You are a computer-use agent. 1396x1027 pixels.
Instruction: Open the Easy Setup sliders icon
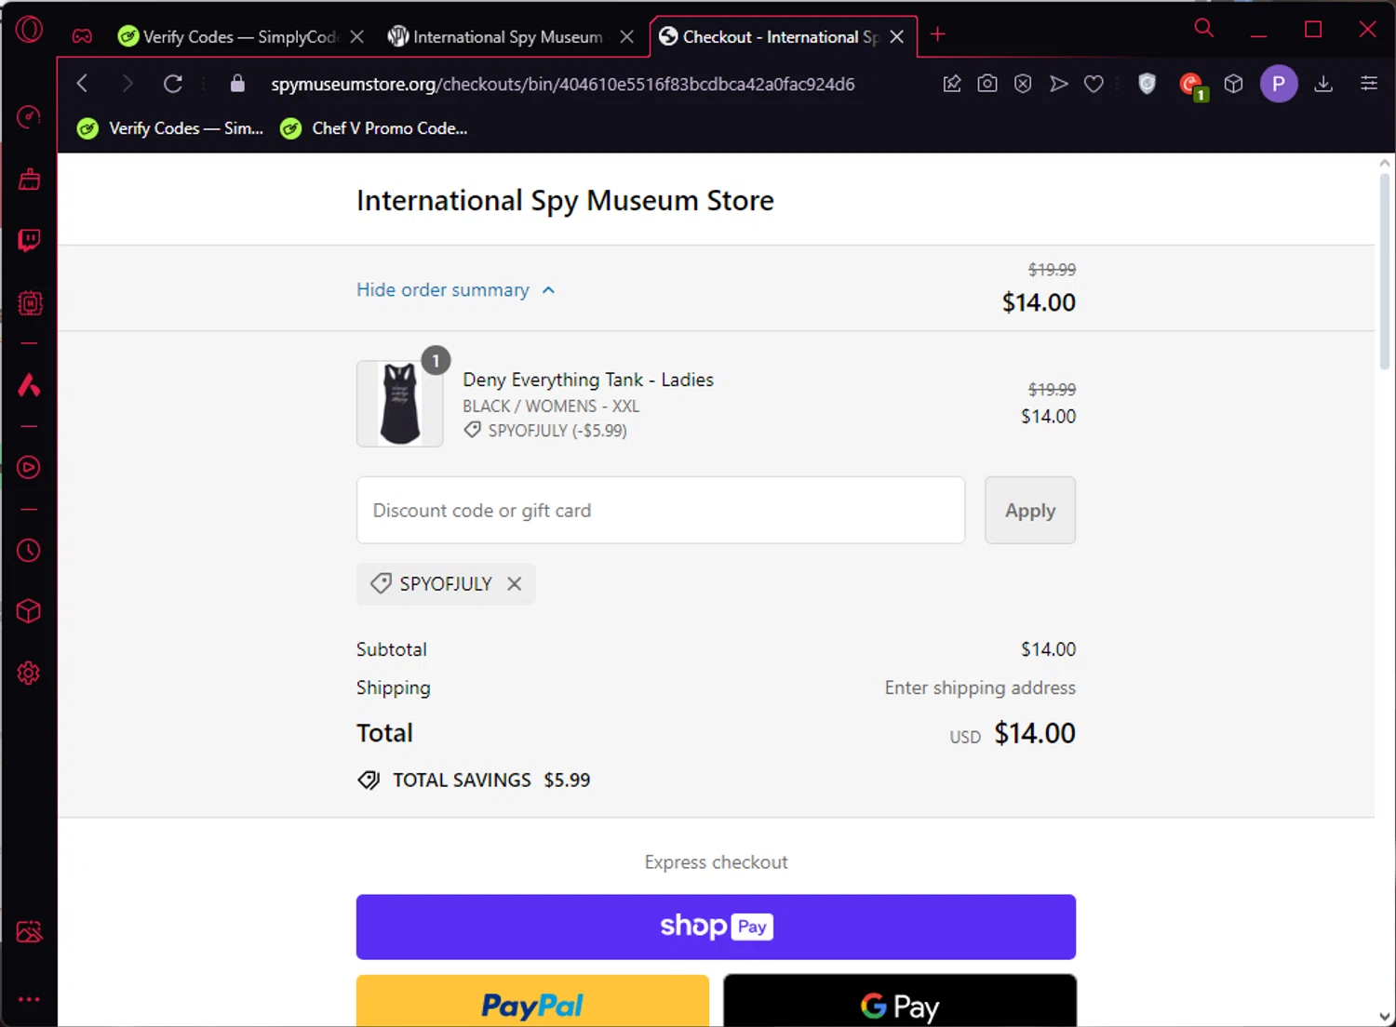(x=1368, y=84)
